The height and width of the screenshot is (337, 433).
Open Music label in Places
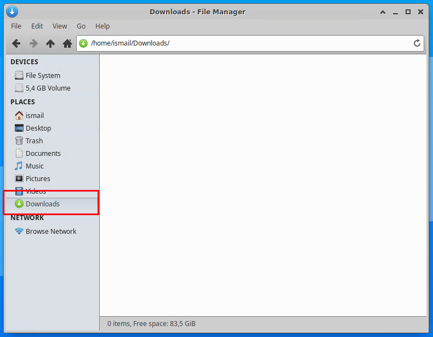[x=35, y=166]
